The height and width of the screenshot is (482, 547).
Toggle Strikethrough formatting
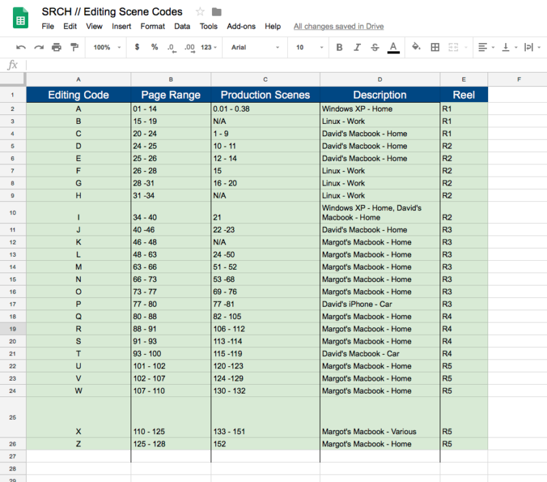pyautogui.click(x=375, y=47)
